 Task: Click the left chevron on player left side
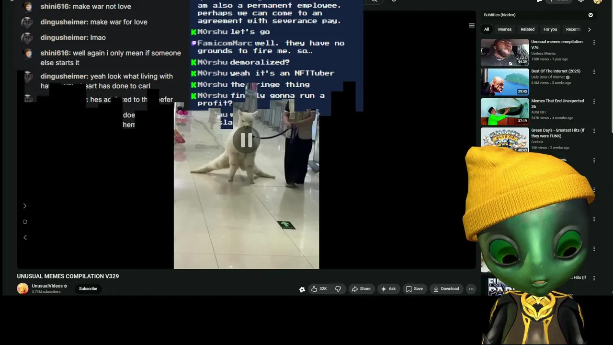[x=25, y=238]
